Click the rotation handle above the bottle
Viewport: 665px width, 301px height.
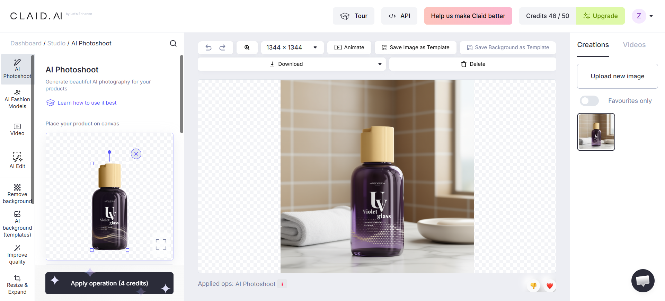point(109,152)
